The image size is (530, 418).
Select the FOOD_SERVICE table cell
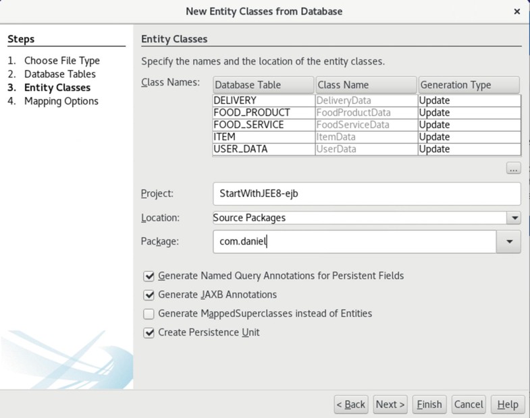[x=264, y=125]
